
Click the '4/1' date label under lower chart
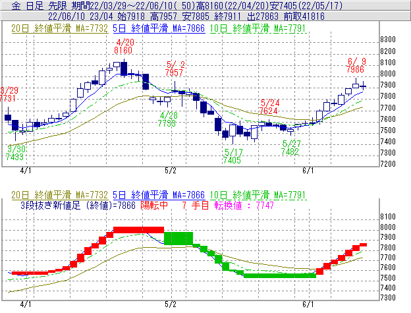26,304
